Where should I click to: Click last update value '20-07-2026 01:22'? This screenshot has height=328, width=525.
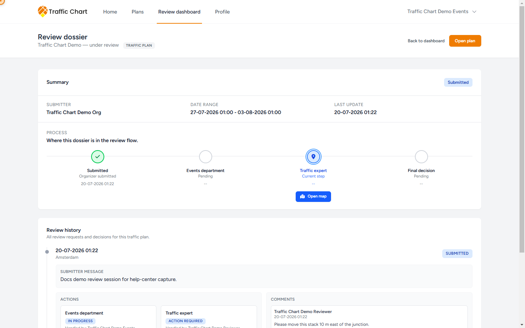click(x=355, y=112)
